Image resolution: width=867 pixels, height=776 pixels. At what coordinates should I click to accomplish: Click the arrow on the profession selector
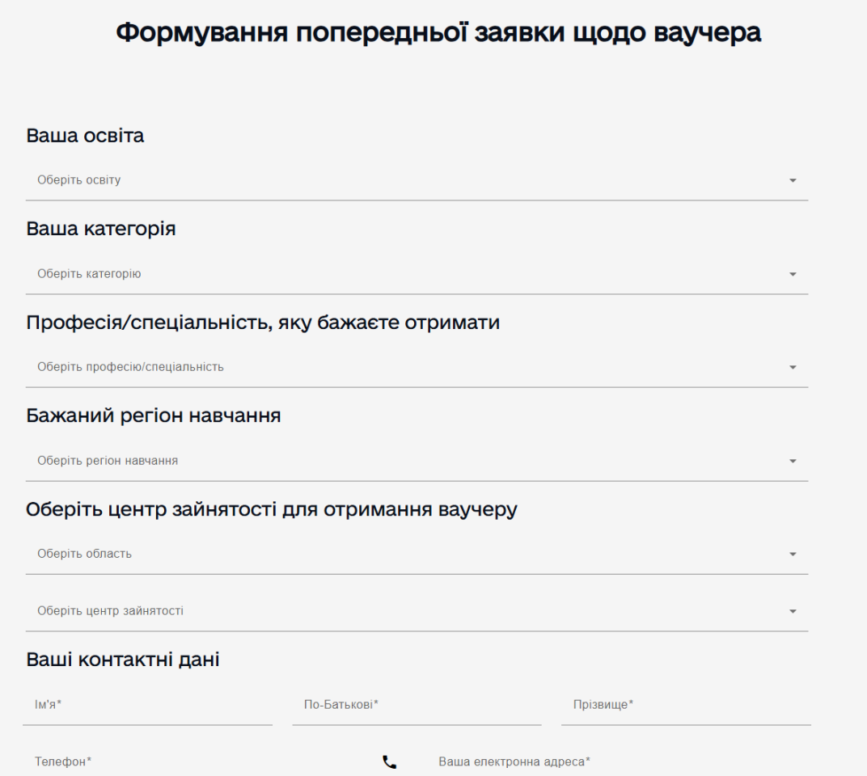[x=793, y=367]
